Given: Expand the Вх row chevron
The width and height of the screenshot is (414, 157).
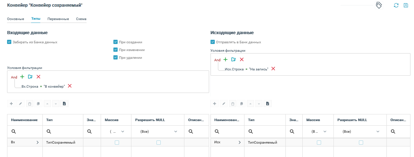Looking at the screenshot, I should 37,142.
